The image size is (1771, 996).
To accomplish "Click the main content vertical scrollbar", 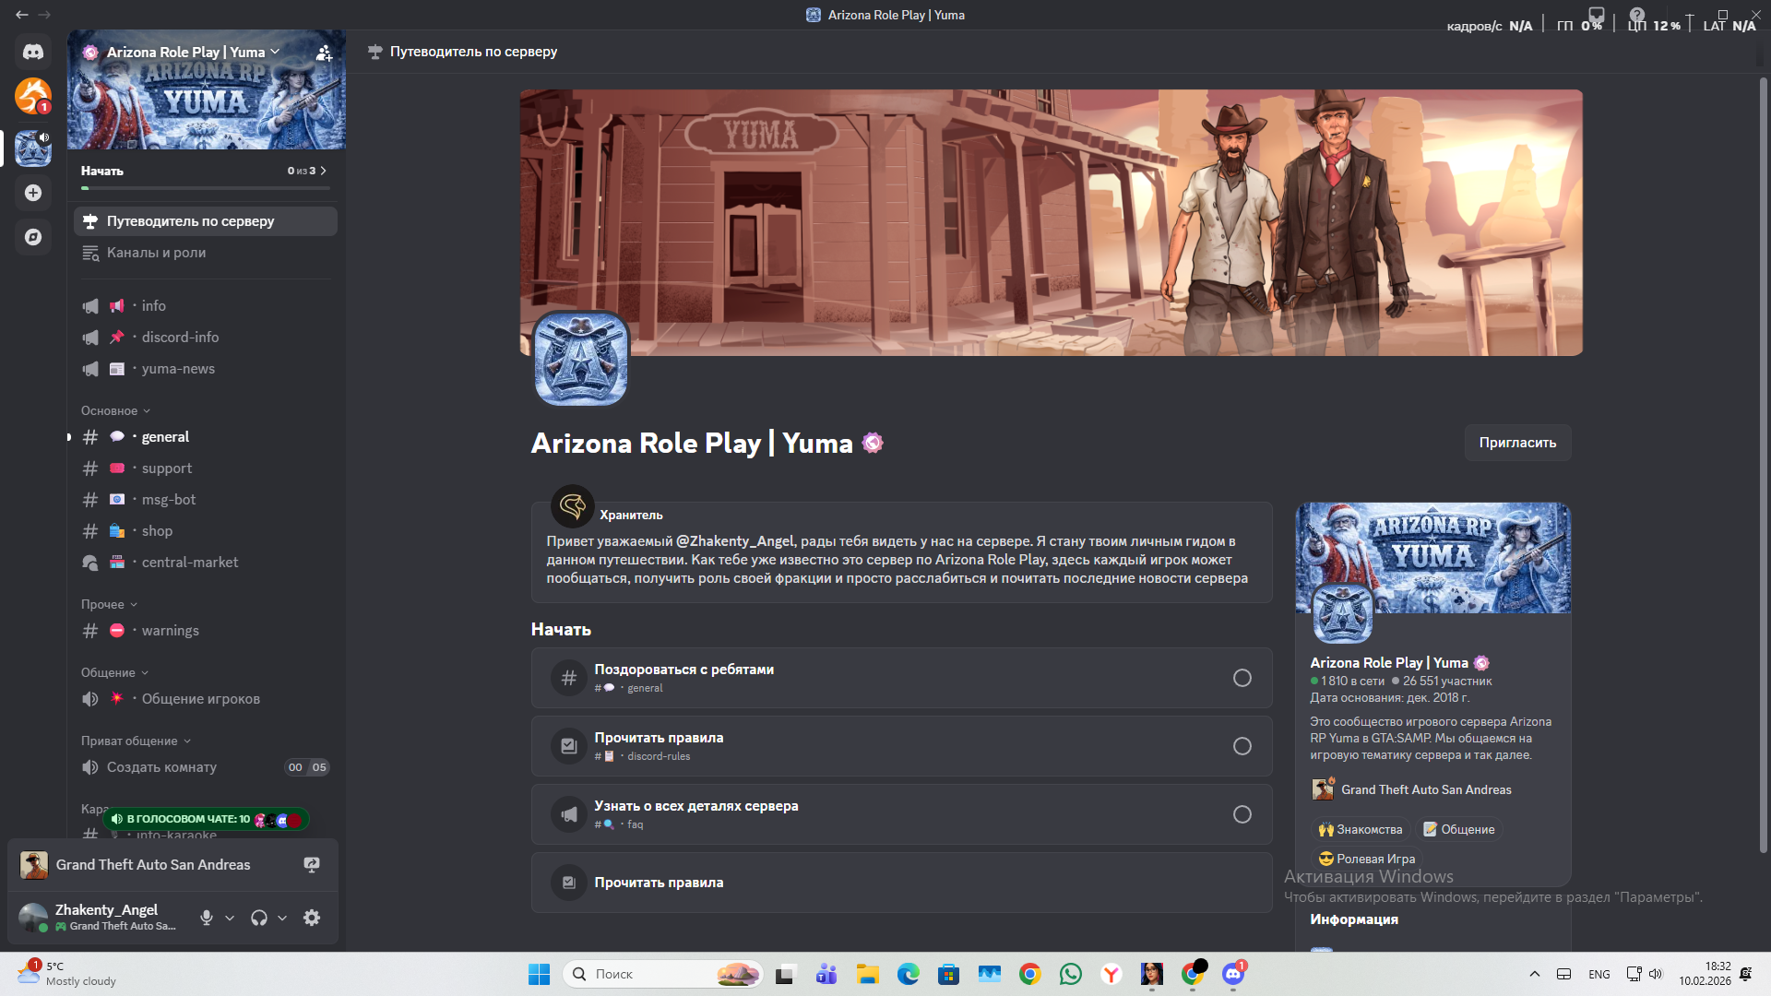I will coord(1763,466).
